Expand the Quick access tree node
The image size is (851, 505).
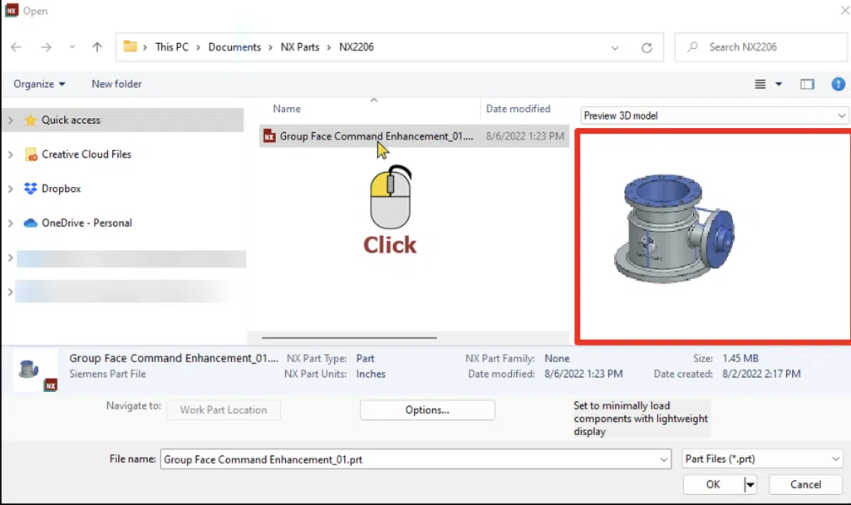click(x=10, y=120)
